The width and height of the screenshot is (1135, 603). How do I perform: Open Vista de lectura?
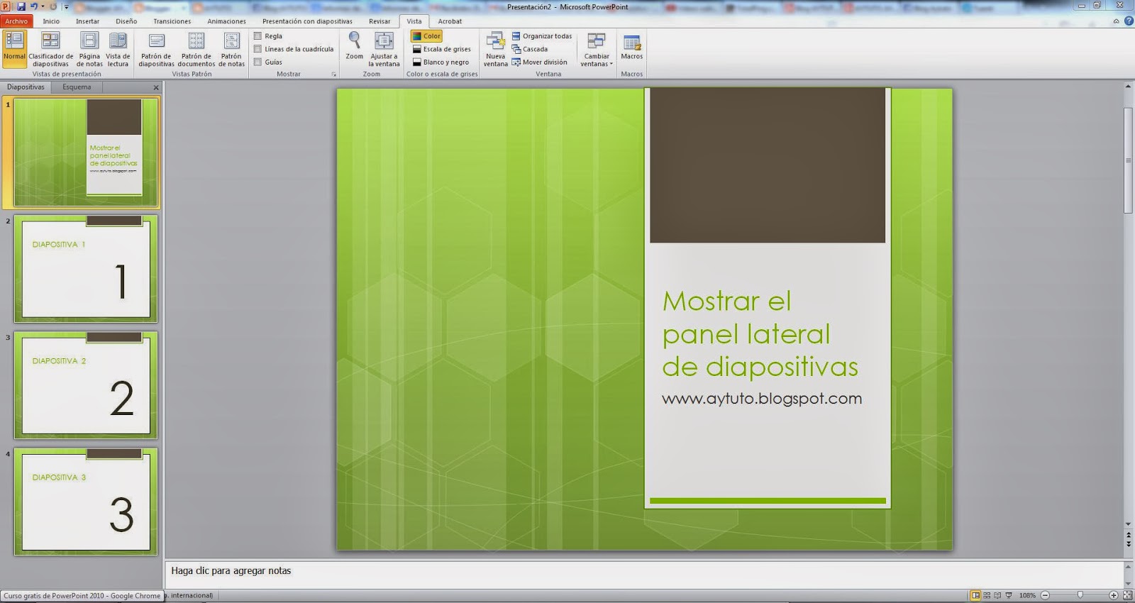click(x=118, y=49)
